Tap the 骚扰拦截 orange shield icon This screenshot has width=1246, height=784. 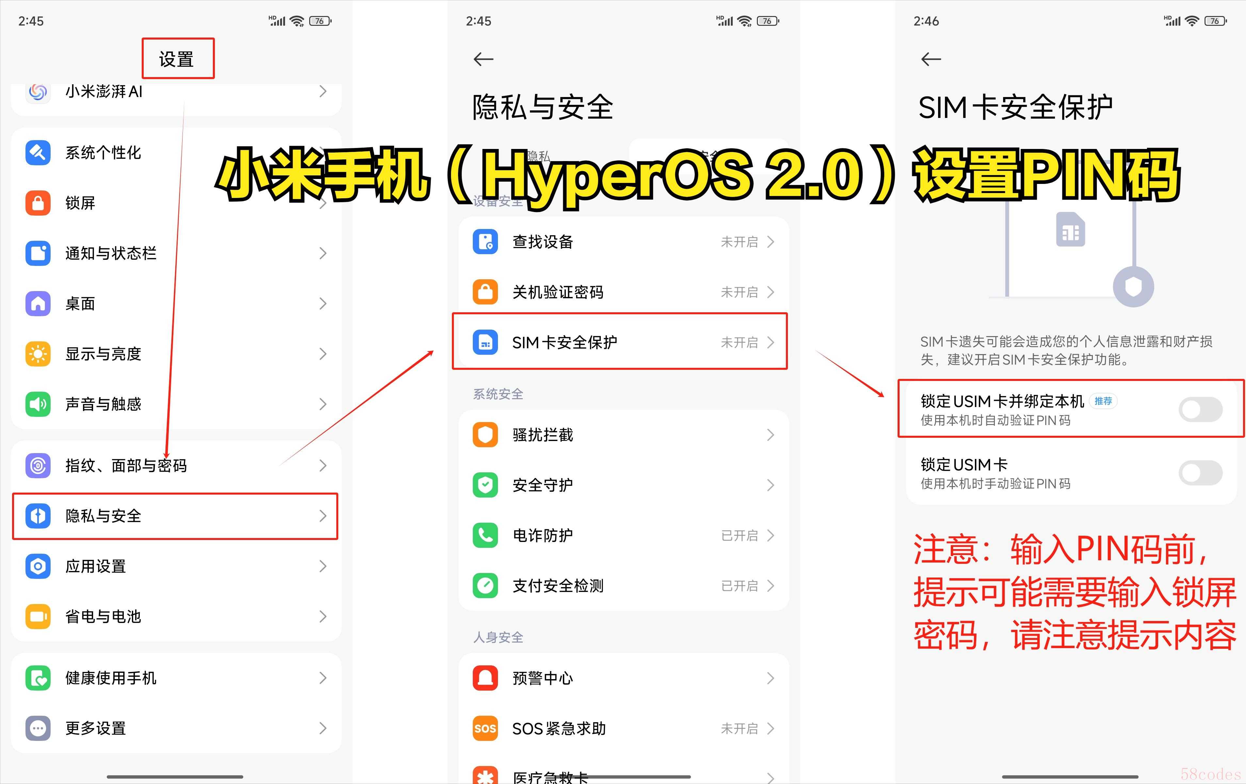click(485, 435)
